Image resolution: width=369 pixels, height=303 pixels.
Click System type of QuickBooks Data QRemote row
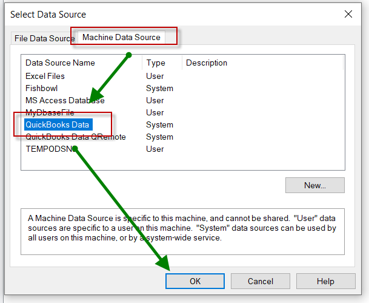click(x=159, y=137)
